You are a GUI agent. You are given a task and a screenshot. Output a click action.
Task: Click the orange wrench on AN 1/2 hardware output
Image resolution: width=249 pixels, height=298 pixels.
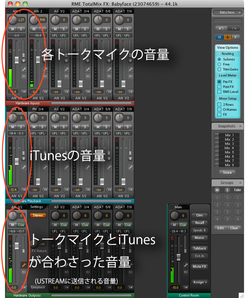(x=24, y=265)
